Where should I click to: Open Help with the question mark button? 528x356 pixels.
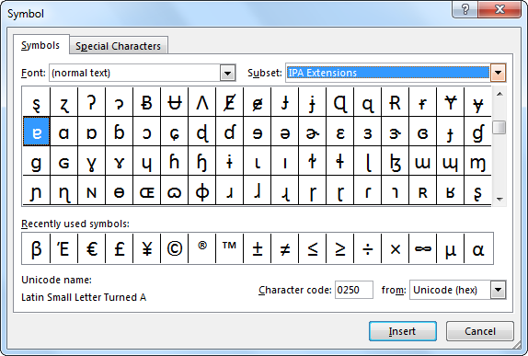[465, 9]
